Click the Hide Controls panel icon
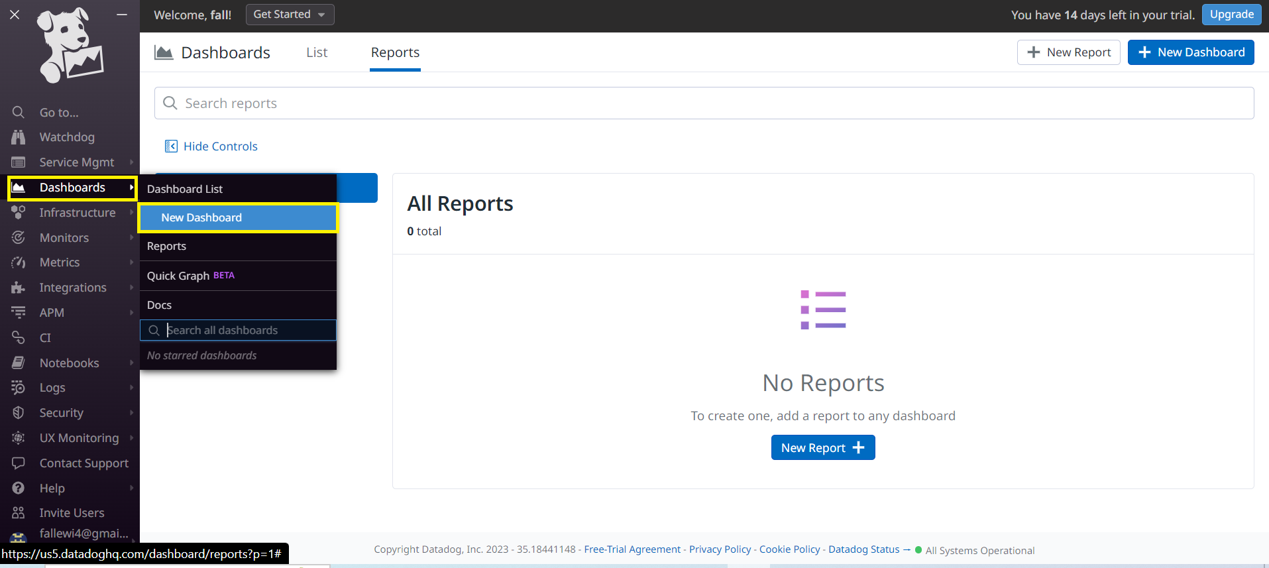Viewport: 1269px width, 568px height. click(171, 146)
